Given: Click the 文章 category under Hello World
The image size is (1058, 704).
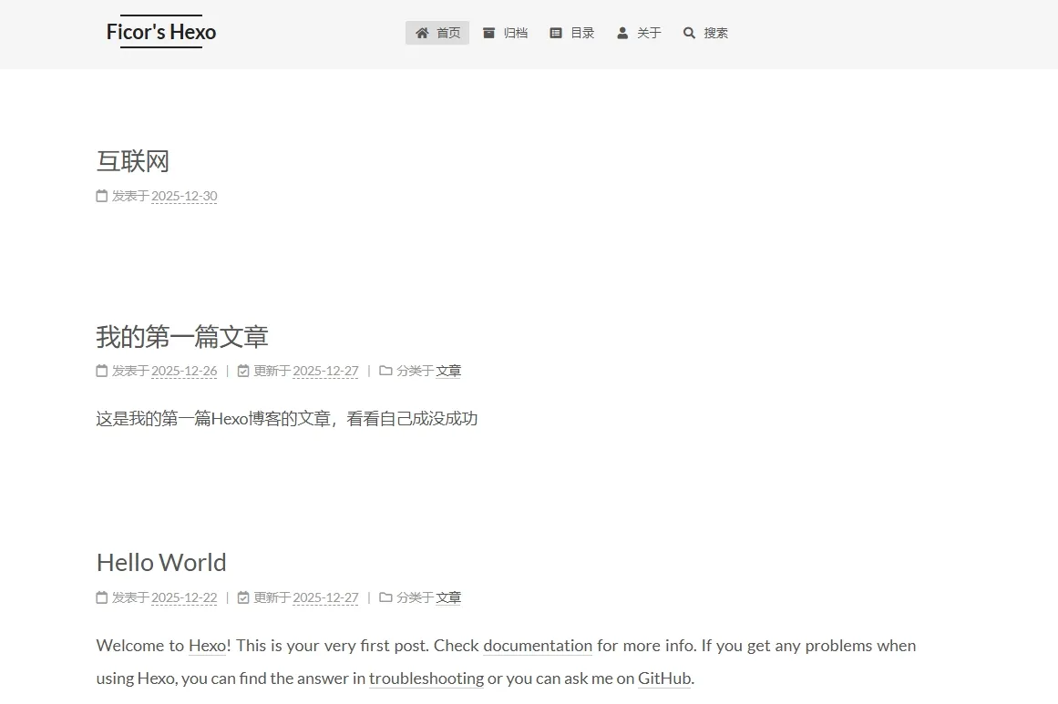Looking at the screenshot, I should click(x=448, y=597).
